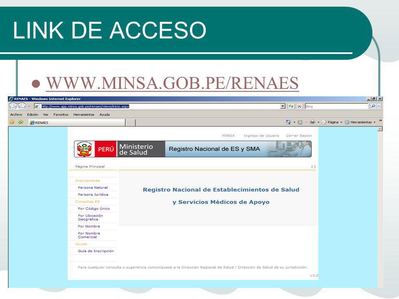399x299 pixels.
Task: Click the Inscripciones section heading
Action: click(88, 181)
